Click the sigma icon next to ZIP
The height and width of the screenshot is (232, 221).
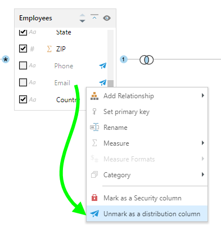(49, 49)
